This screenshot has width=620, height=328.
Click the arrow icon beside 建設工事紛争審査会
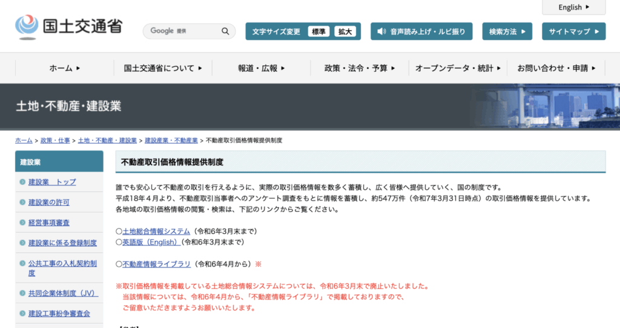22,314
